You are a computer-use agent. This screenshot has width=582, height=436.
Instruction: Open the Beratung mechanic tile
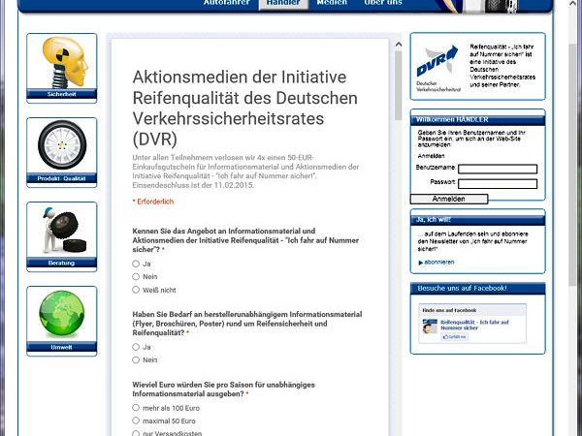(x=62, y=237)
